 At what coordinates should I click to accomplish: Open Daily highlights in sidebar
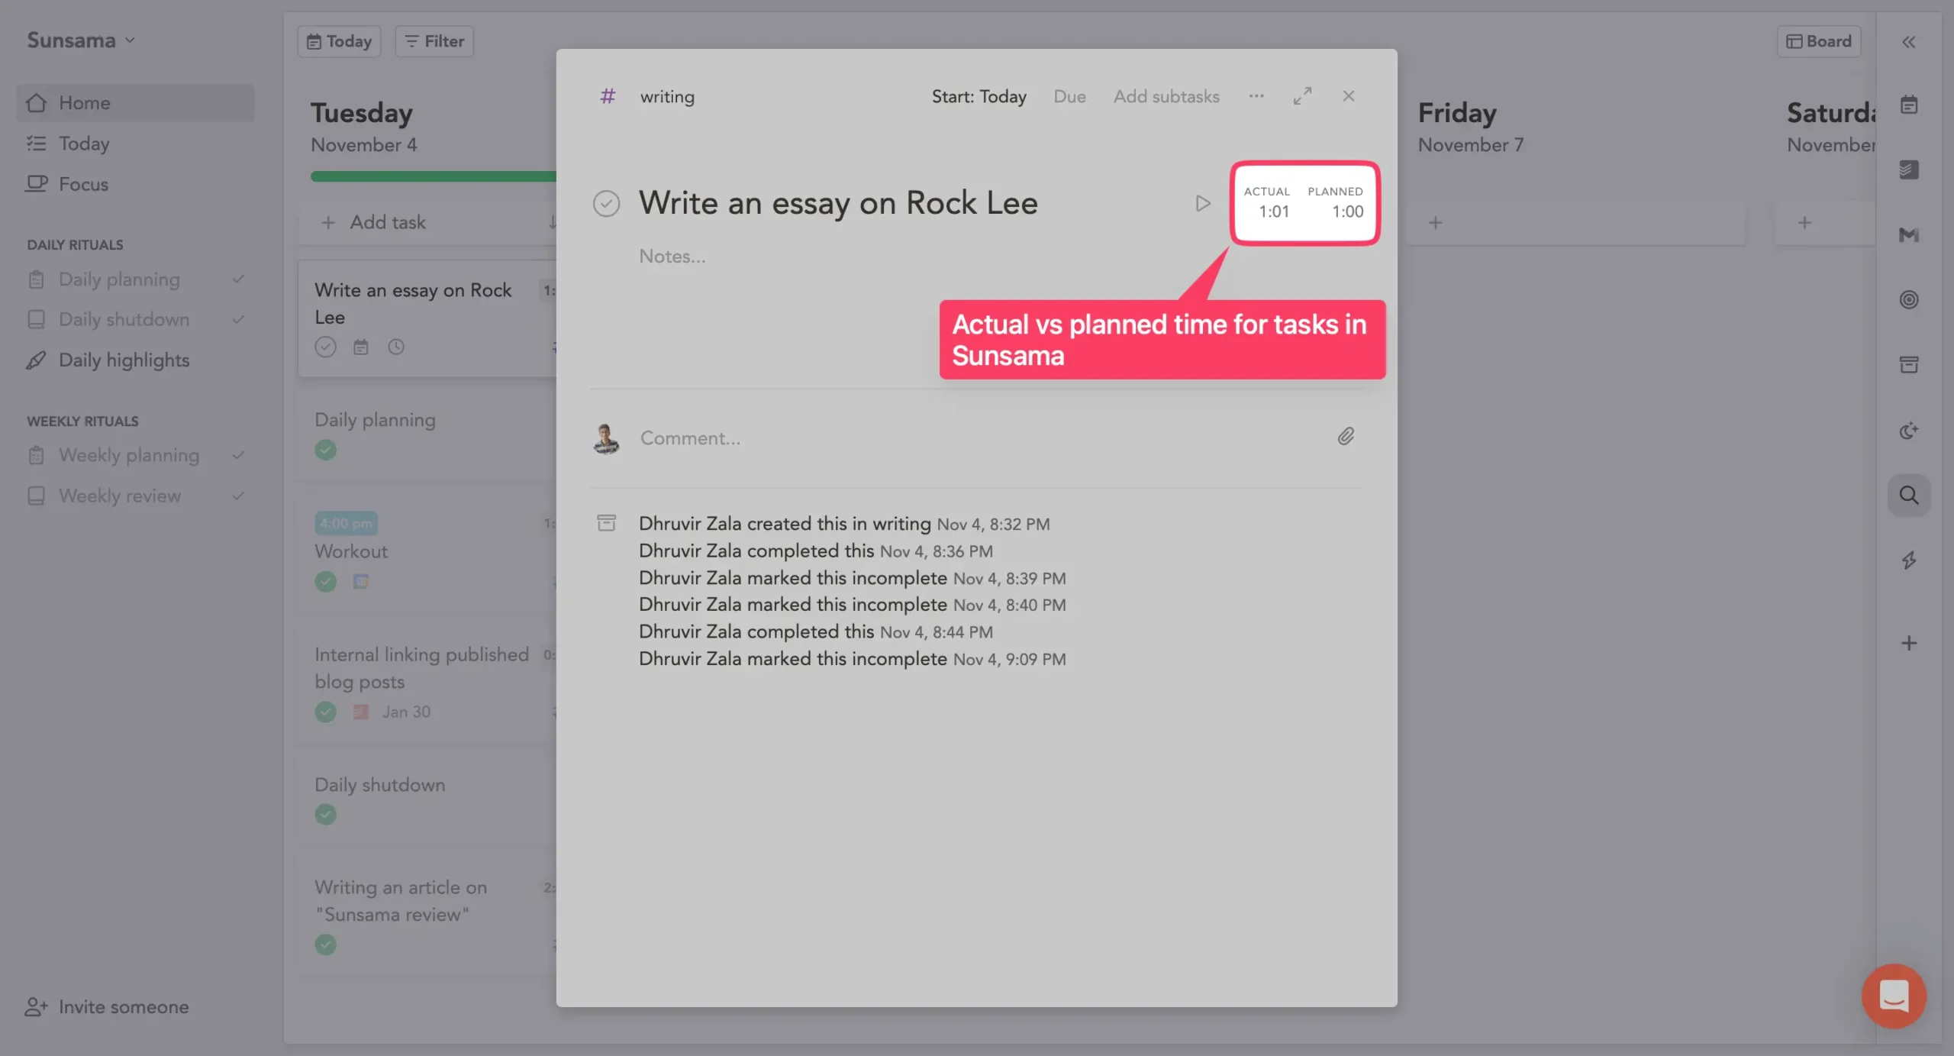[x=124, y=360]
